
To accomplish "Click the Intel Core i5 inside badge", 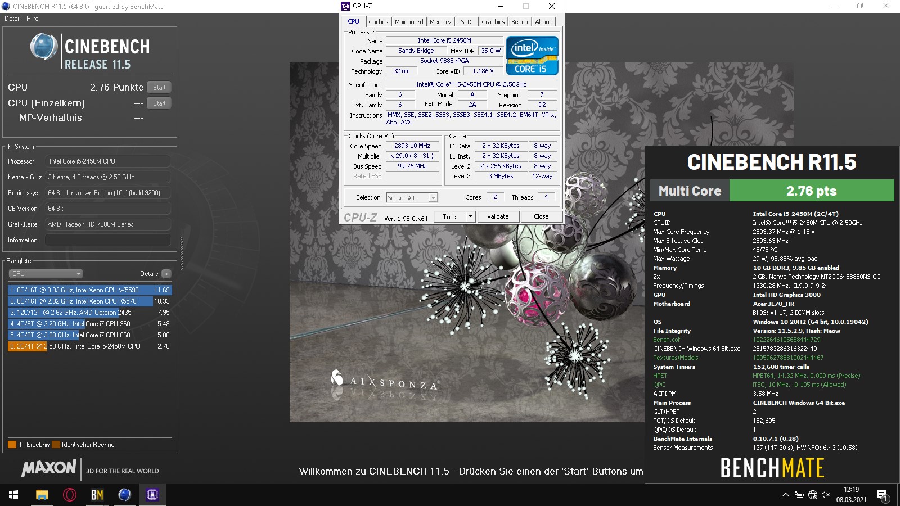I will pos(532,55).
